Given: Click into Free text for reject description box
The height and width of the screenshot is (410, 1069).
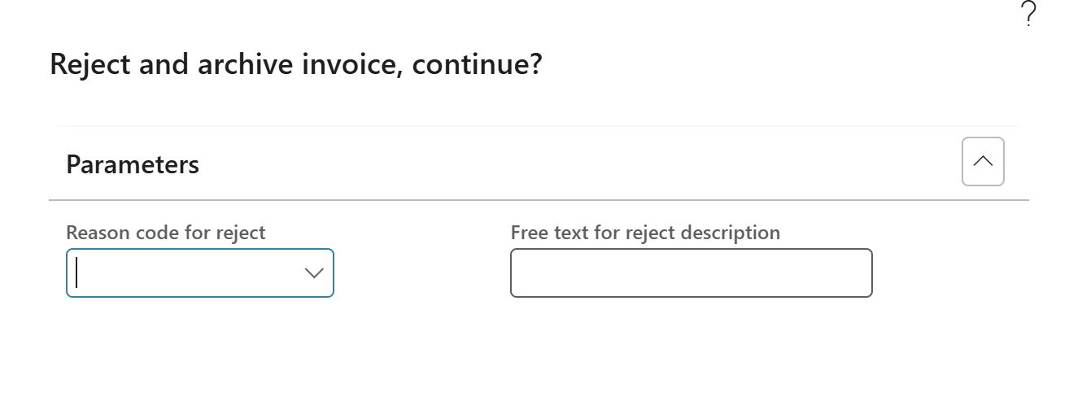Looking at the screenshot, I should point(692,273).
